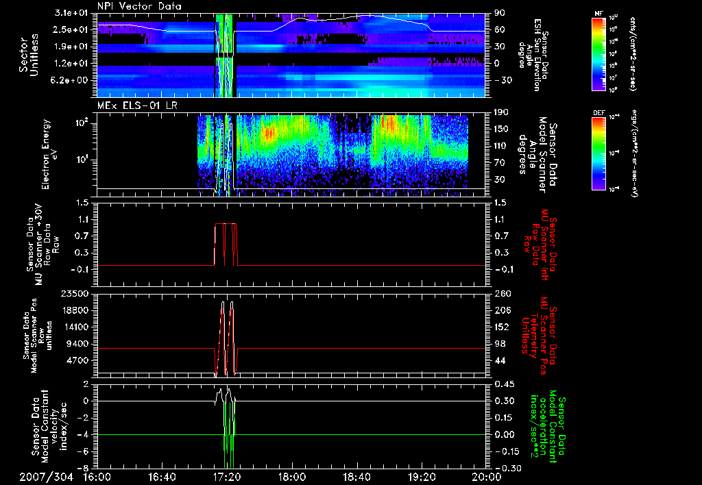
Task: Click the '90' sun elevation tick label
Action: click(x=499, y=13)
